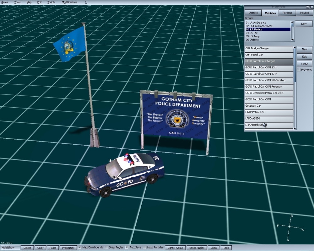This screenshot has height=251, width=314.
Task: Select the CHP Dodge Charger prototype
Action: coord(269,49)
